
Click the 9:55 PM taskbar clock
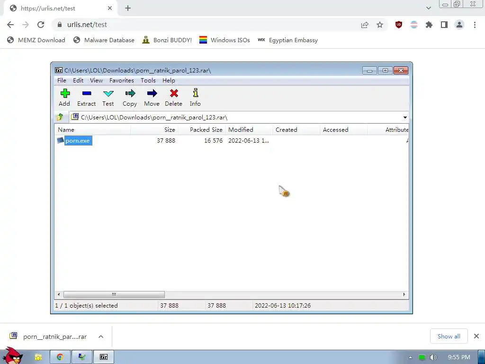click(x=459, y=357)
